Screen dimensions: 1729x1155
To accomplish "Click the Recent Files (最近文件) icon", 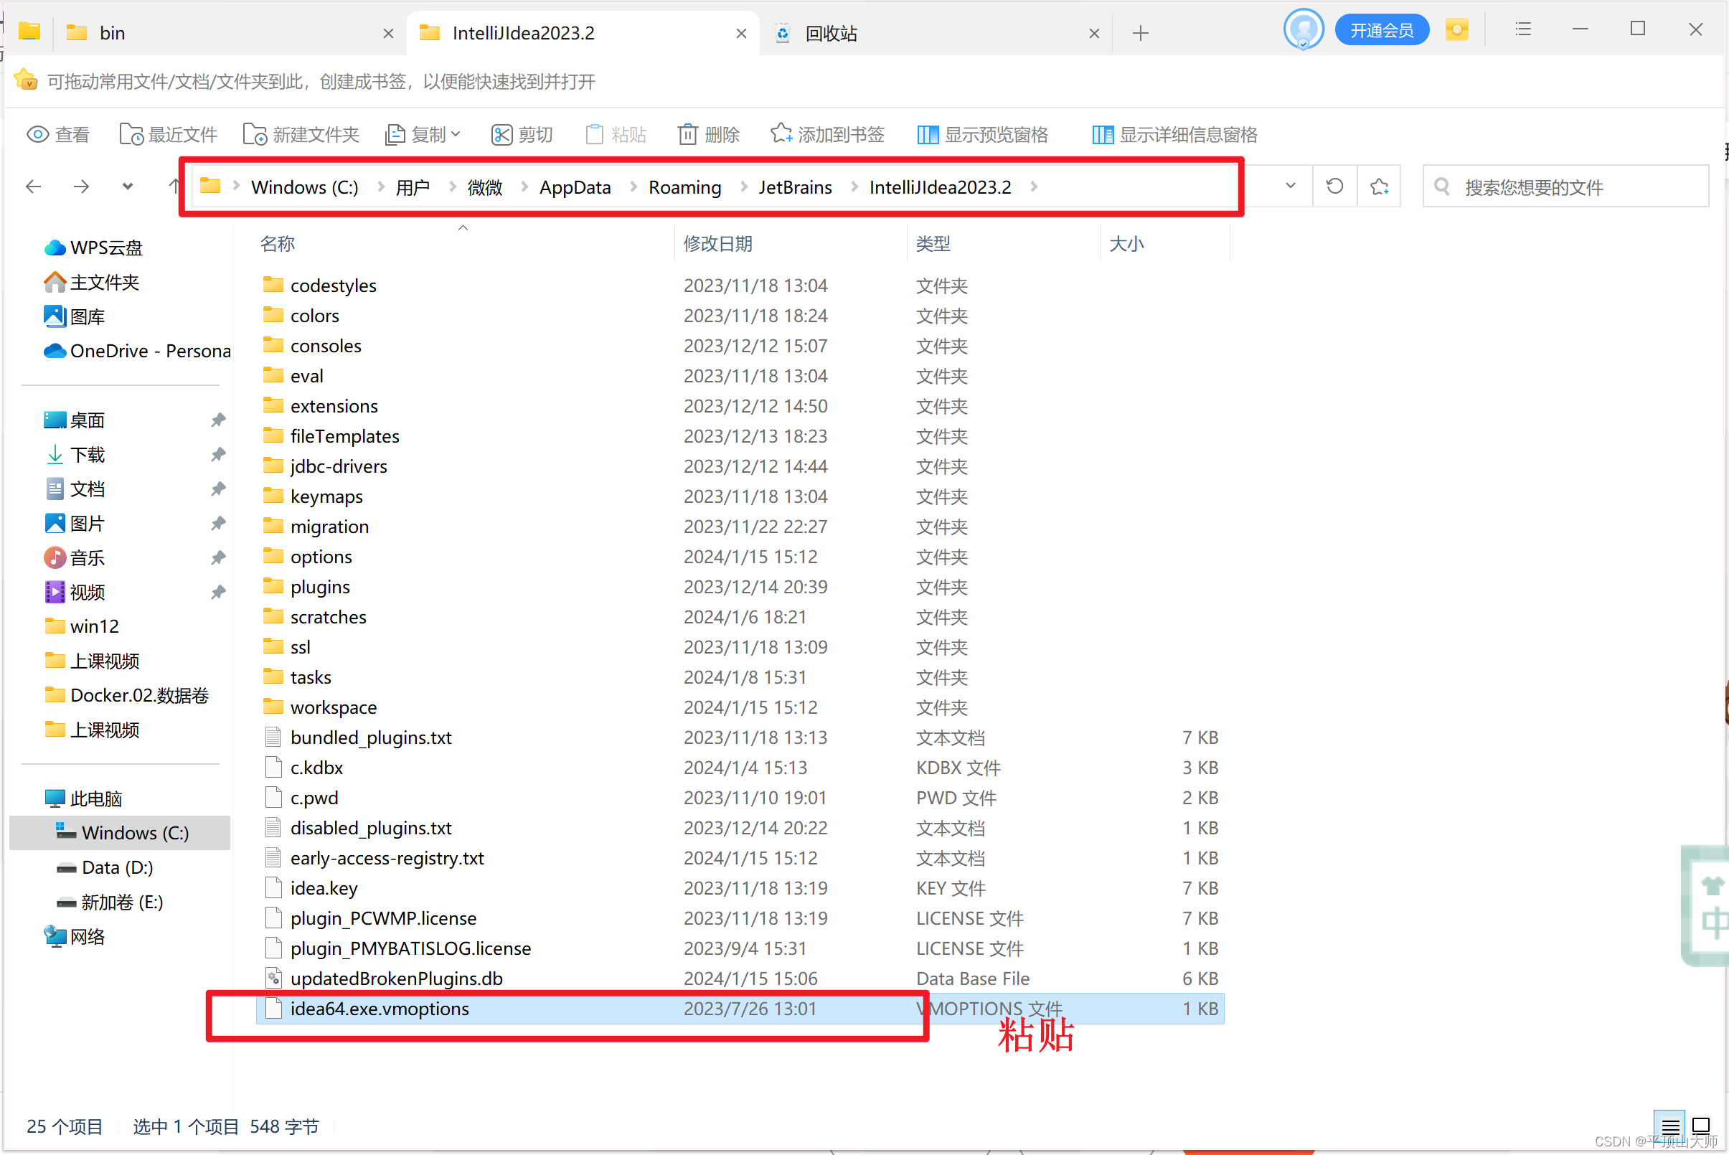I will pyautogui.click(x=131, y=134).
